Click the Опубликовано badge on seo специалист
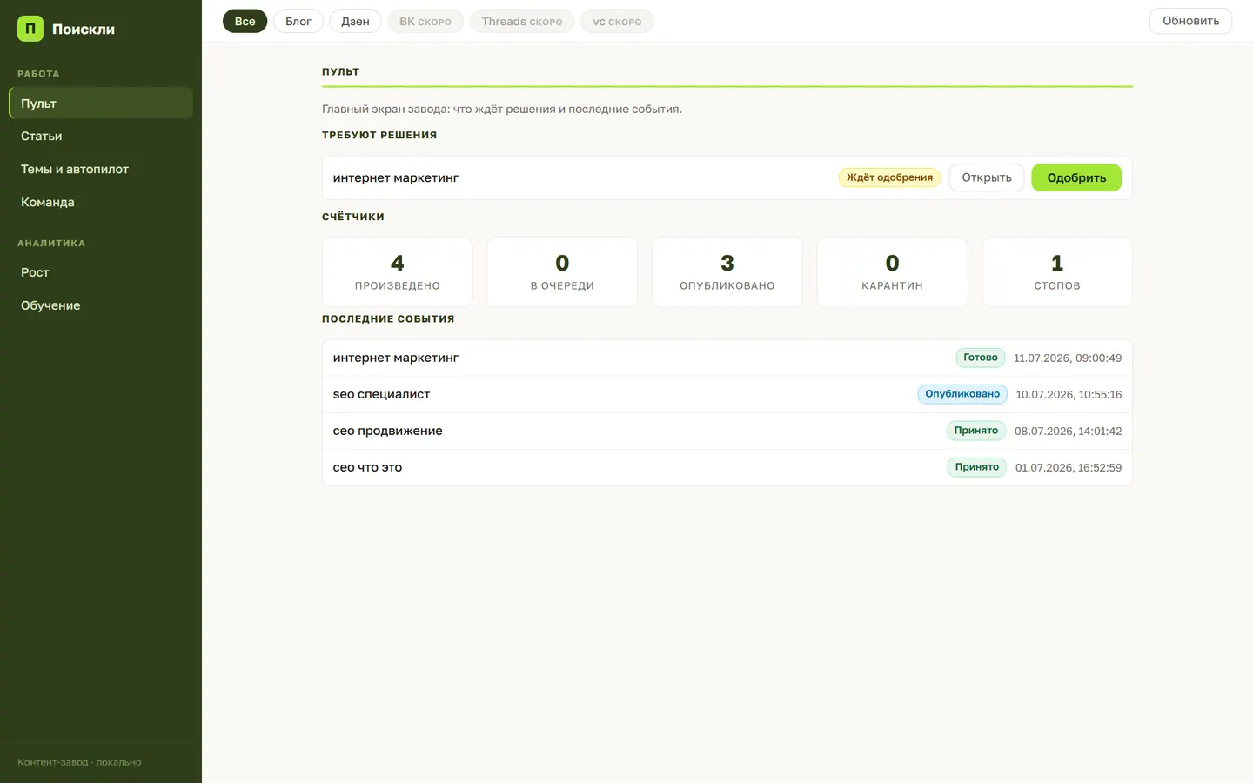1253x783 pixels. pos(962,394)
